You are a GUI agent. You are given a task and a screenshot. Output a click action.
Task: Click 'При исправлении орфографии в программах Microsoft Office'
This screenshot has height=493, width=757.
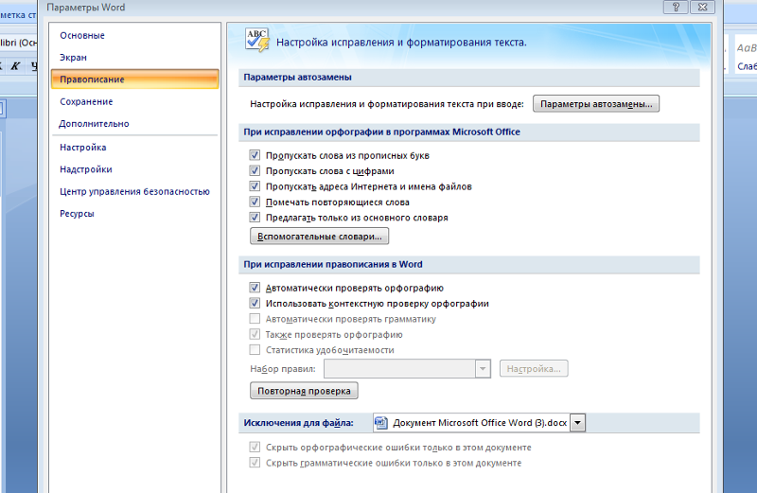(x=382, y=132)
